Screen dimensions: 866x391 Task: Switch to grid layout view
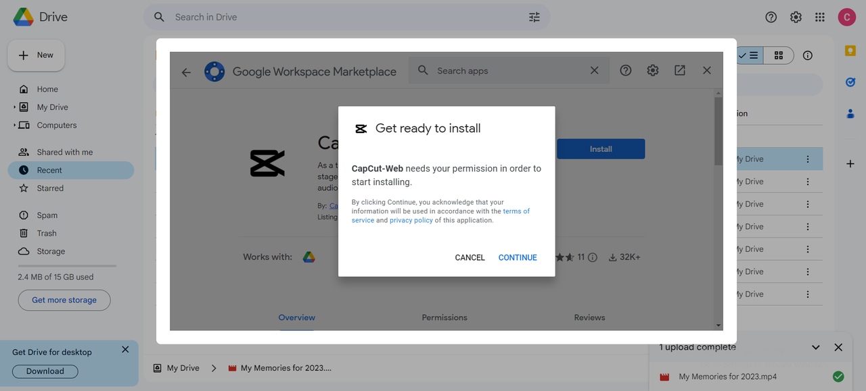[x=779, y=55]
